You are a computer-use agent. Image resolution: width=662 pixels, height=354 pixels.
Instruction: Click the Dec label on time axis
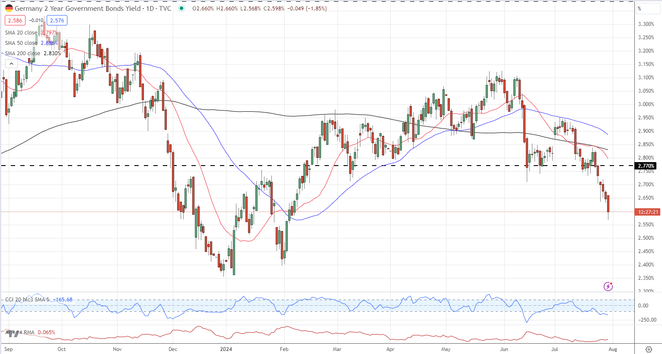click(173, 349)
